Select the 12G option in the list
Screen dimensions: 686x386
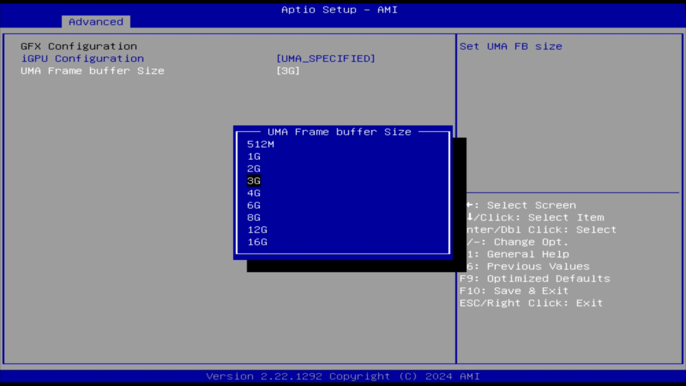pyautogui.click(x=257, y=229)
